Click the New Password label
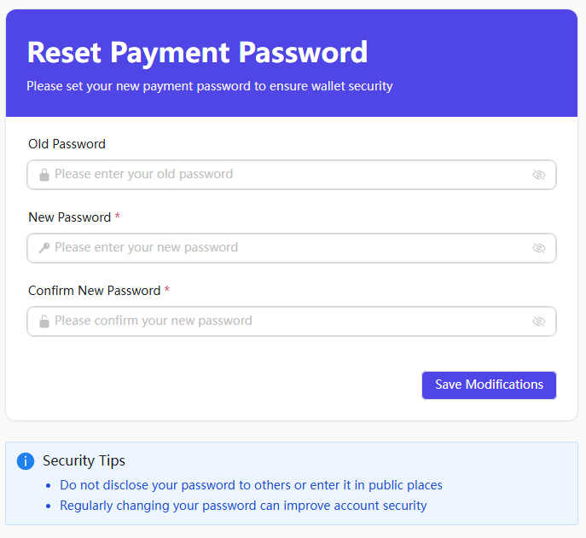586x538 pixels. coord(69,217)
